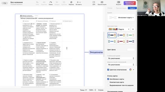The image size is (165, 92).
Task: Click the Таблица с результа... table tab
Action: click(x=27, y=16)
